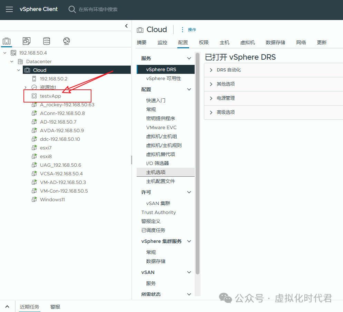343x312 pixels.
Task: Click the AVDA-192.168.50.9 VM icon
Action: pyautogui.click(x=35, y=130)
